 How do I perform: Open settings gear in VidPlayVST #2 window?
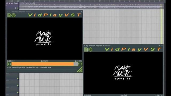pyautogui.click(x=90, y=50)
